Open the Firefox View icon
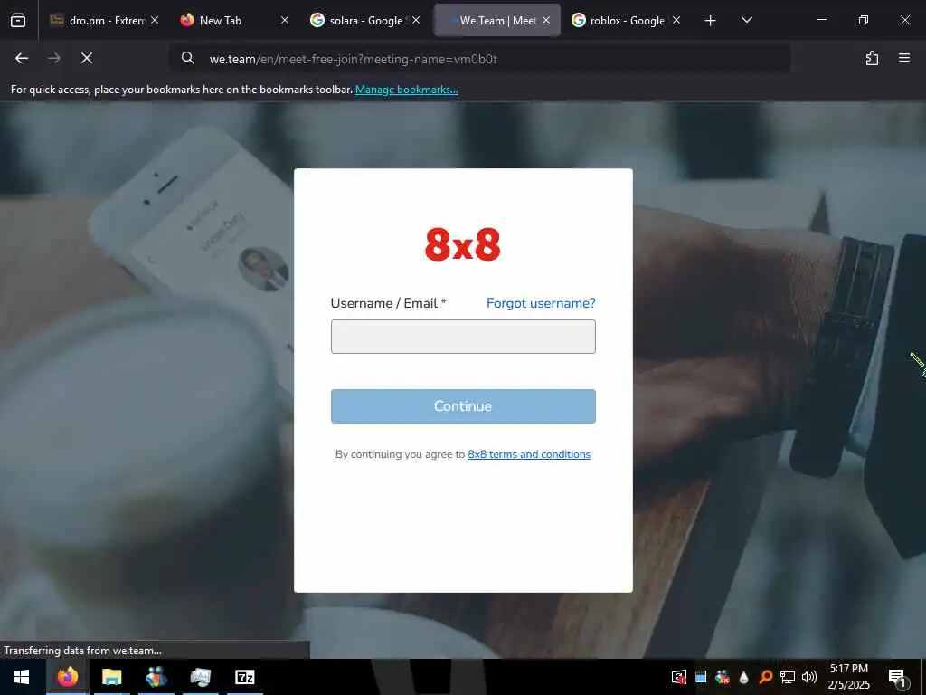 (18, 21)
